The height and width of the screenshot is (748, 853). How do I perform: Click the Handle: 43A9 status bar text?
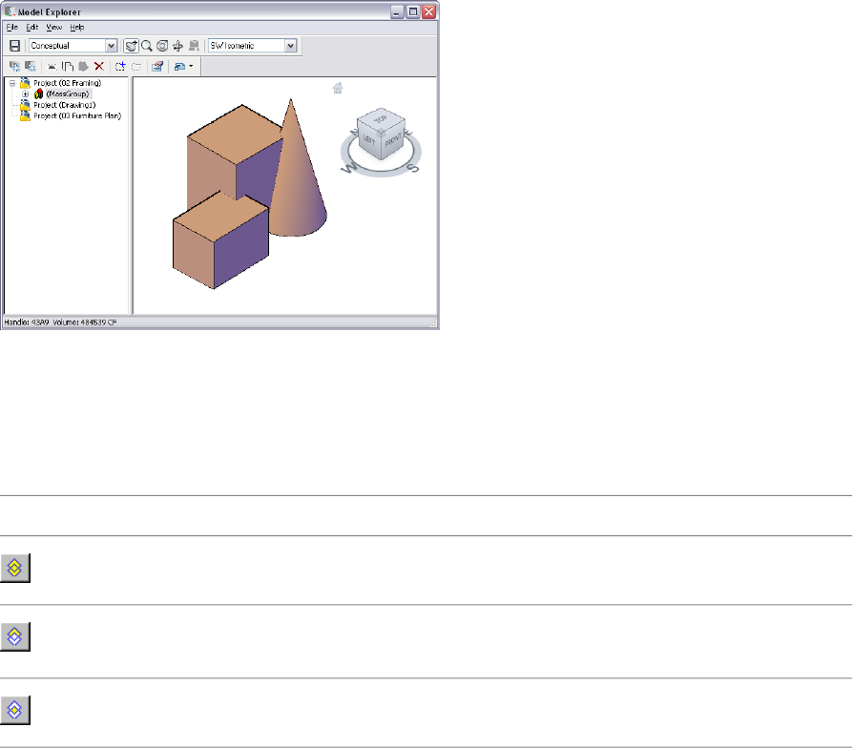coord(27,322)
